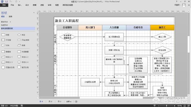Expand the 更多形状 submenu arrow
Image resolution: width=191 pixels, height=107 pixels.
click(x=10, y=22)
